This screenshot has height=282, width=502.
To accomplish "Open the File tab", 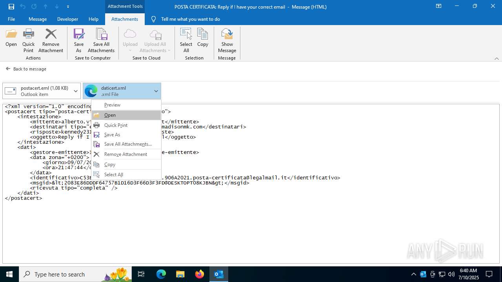I will (x=11, y=19).
